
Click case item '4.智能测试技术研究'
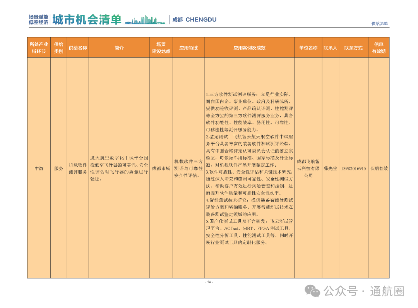pos(249,207)
